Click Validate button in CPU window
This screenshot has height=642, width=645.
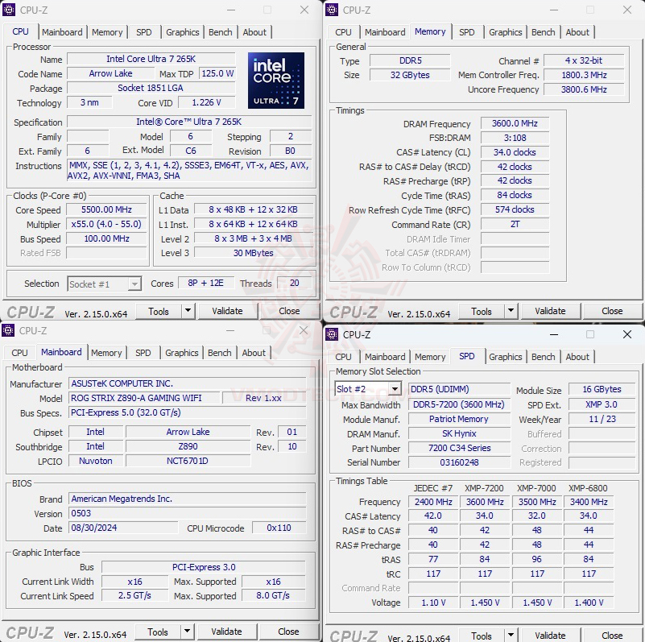227,311
